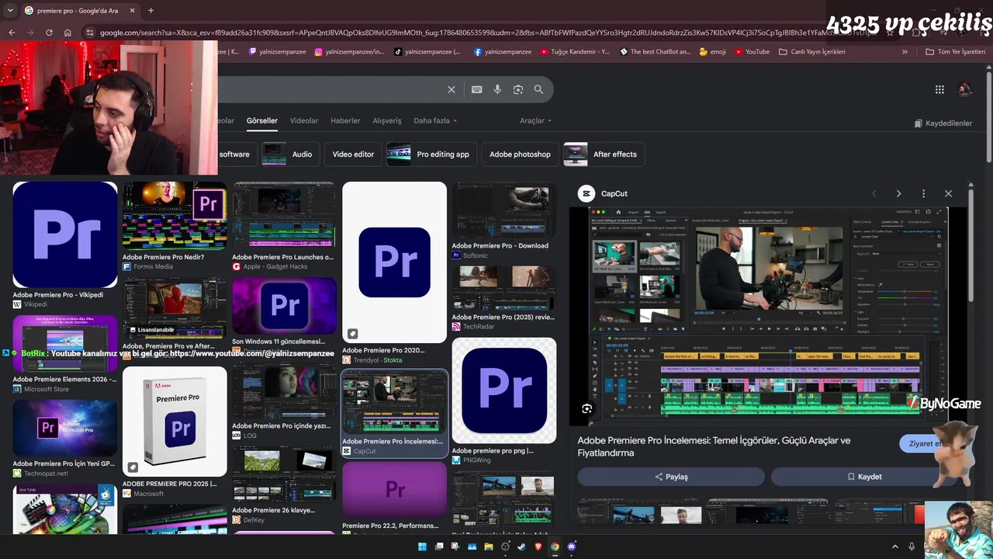Open the Tüm Yer İşaretleri bookmarks folder
The width and height of the screenshot is (993, 559).
point(956,52)
